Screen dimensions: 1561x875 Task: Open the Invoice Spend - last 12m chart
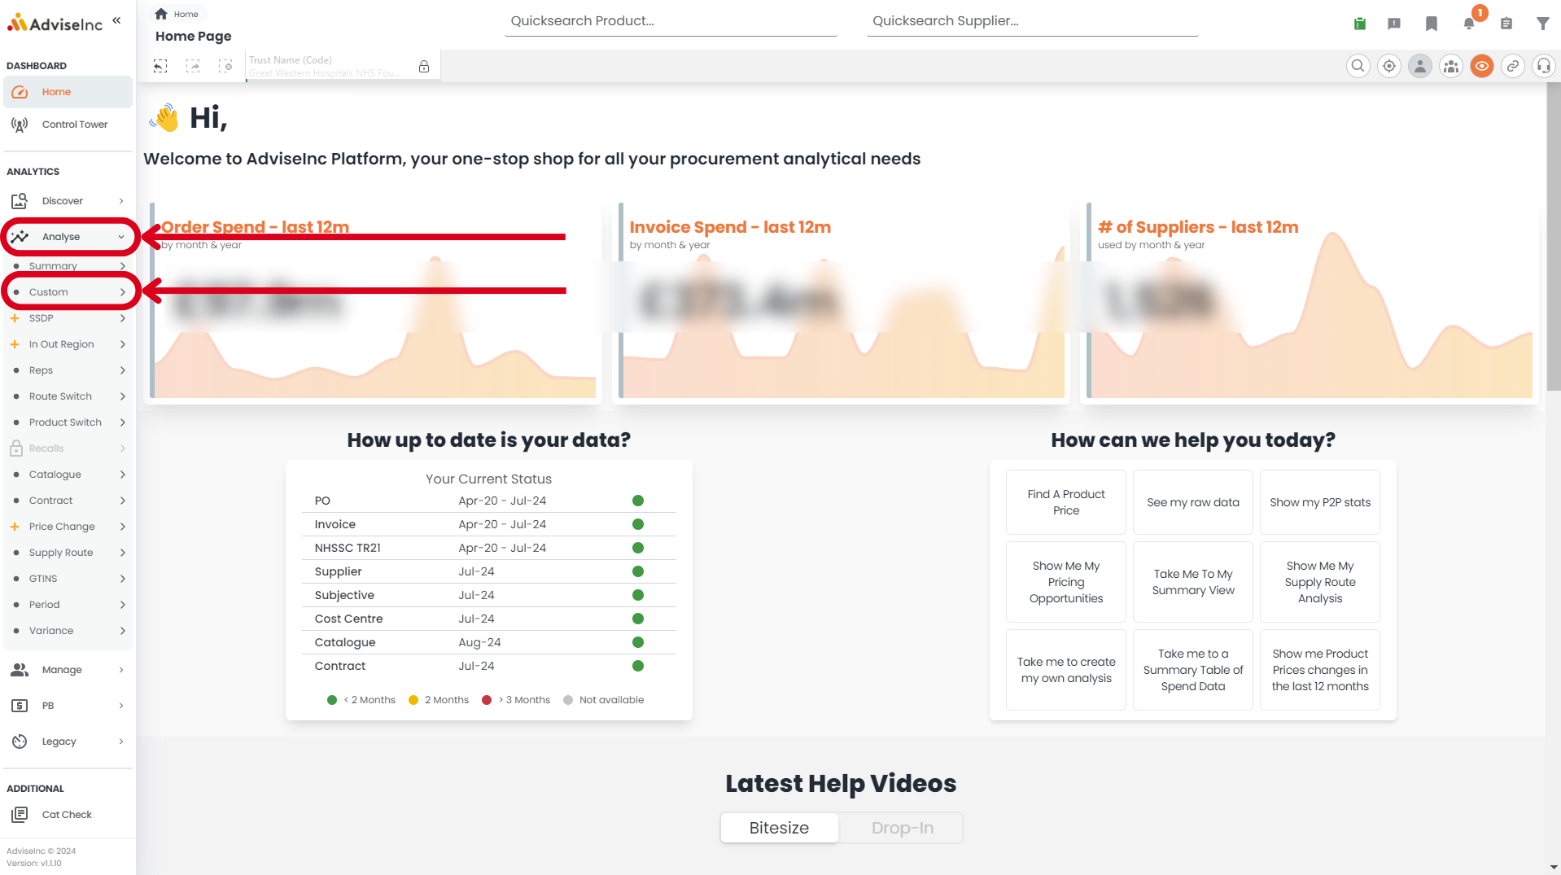(x=842, y=302)
